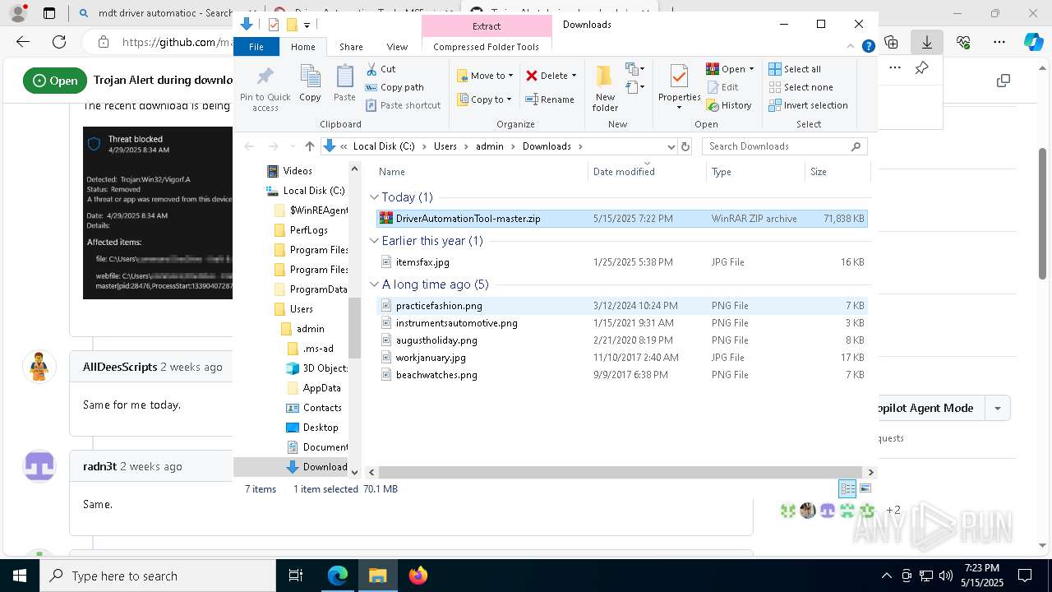Open Explorer Help question mark icon
The width and height of the screenshot is (1052, 592).
[868, 47]
